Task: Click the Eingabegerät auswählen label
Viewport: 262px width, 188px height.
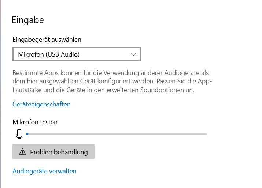Action: click(47, 40)
